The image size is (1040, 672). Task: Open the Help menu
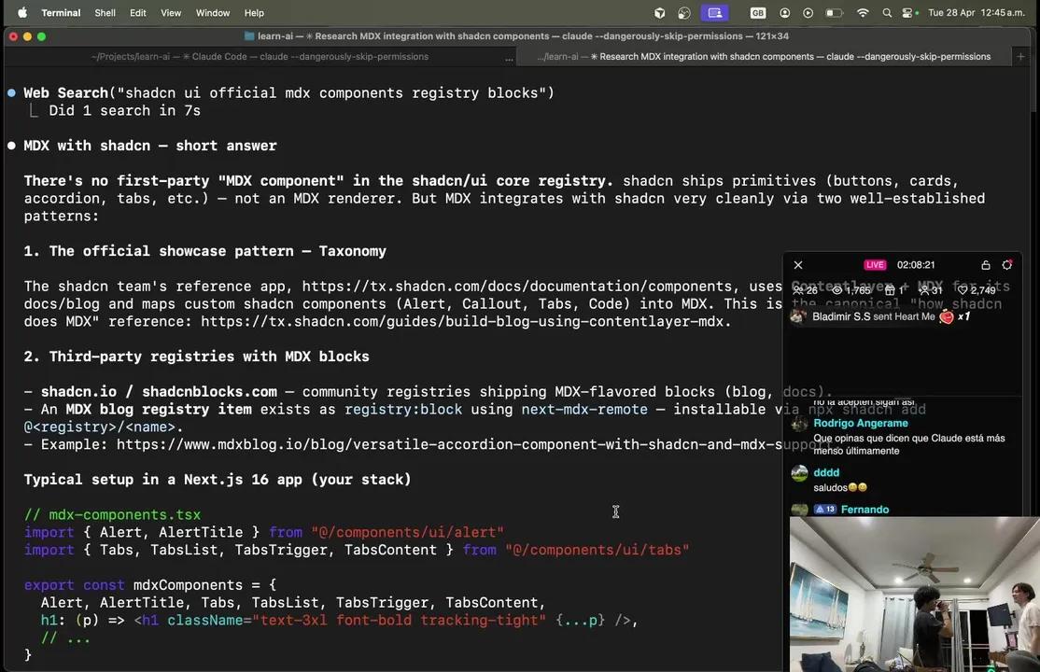pos(254,13)
